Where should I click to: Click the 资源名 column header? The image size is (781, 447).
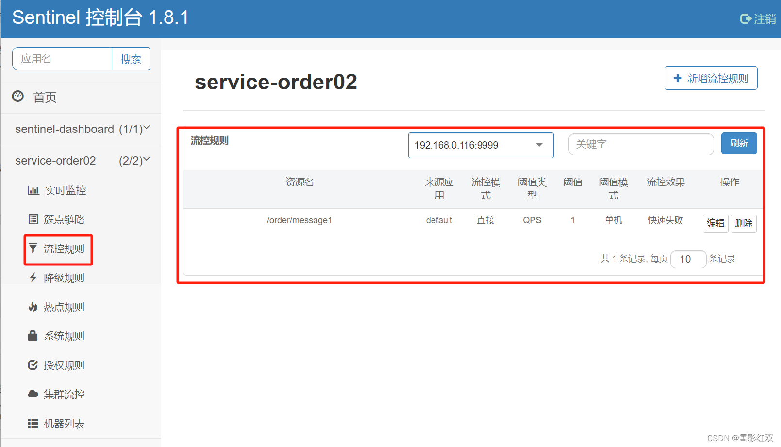click(299, 182)
